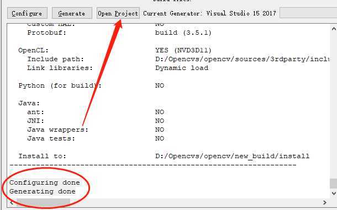Click the 'Link libraries:' label

[x=60, y=68]
